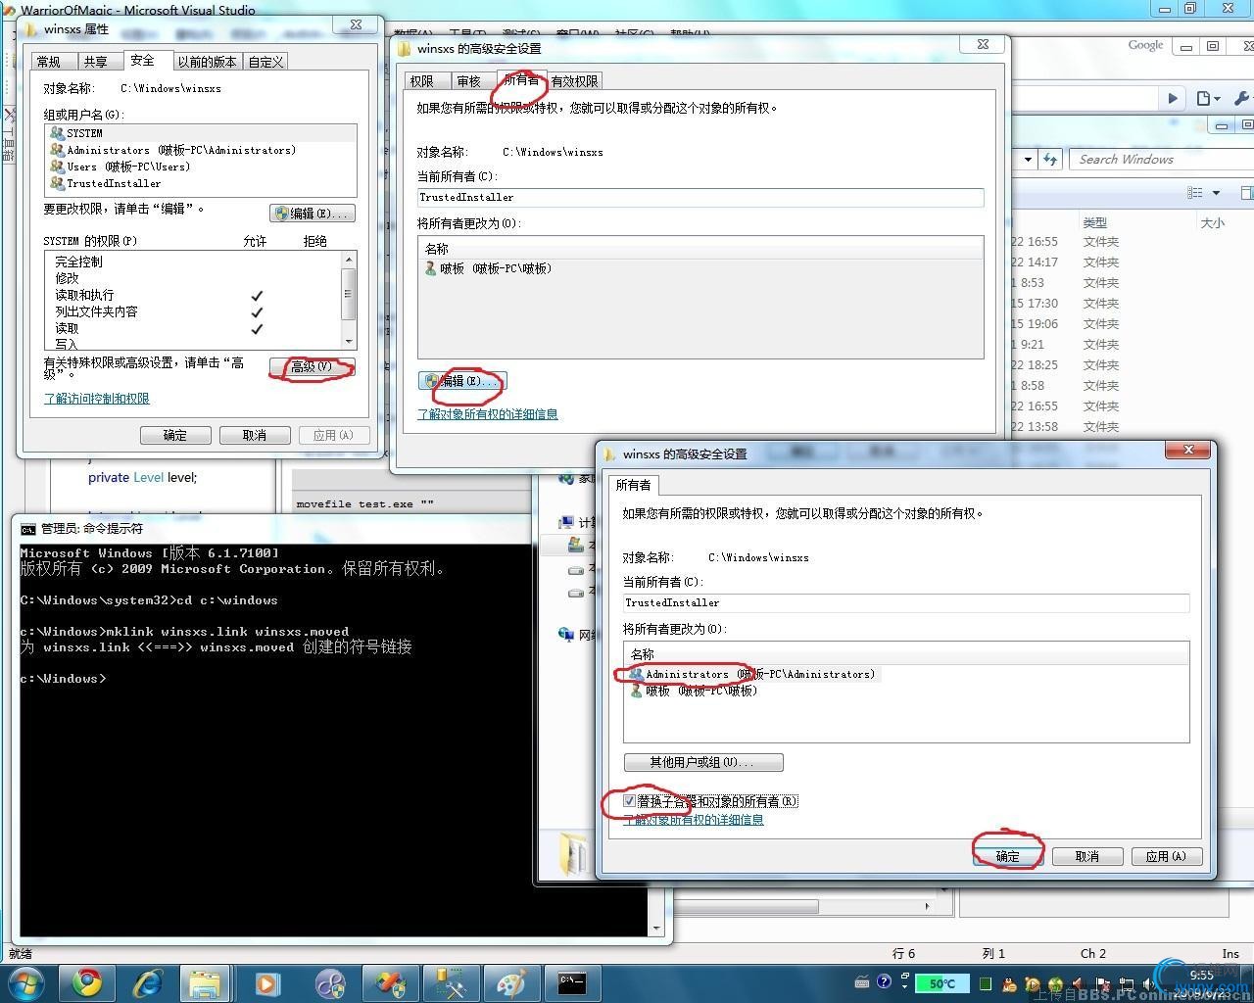Viewport: 1254px width, 1003px height.
Task: Click the 50°C temperature tray indicator
Action: pyautogui.click(x=941, y=983)
